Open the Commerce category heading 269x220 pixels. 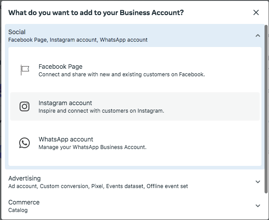24,202
